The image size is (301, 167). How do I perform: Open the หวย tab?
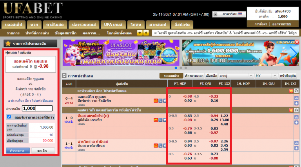pos(34,25)
